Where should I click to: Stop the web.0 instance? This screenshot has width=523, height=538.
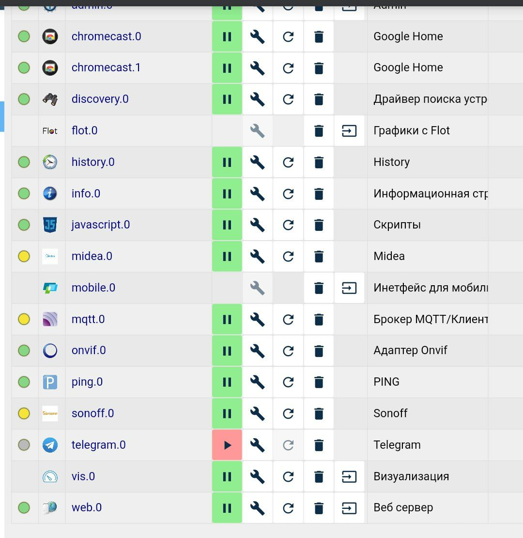coord(227,508)
